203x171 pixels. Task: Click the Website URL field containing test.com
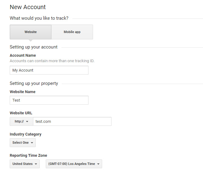tap(72, 121)
